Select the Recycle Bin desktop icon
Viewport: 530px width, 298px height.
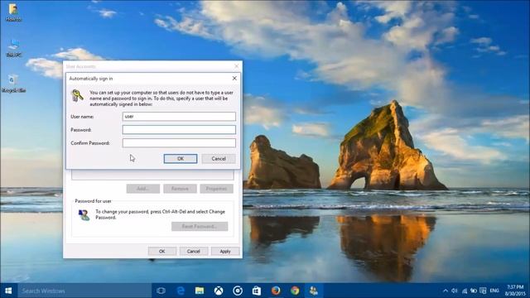[13, 84]
